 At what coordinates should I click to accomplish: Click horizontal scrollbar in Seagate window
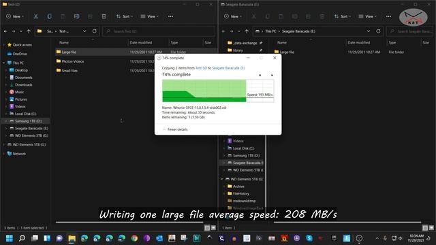[347, 223]
